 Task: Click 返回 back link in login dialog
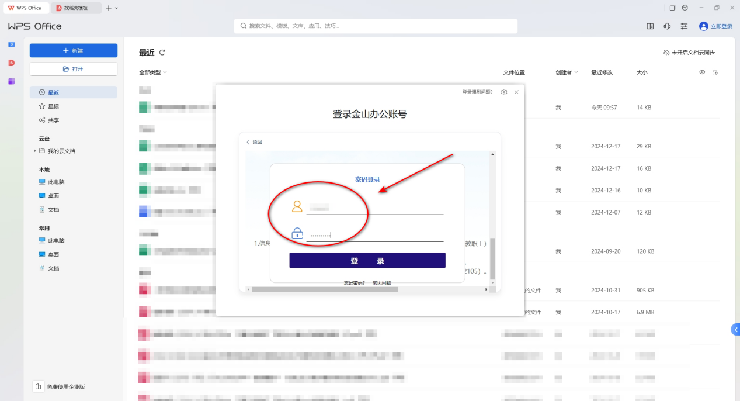[254, 142]
